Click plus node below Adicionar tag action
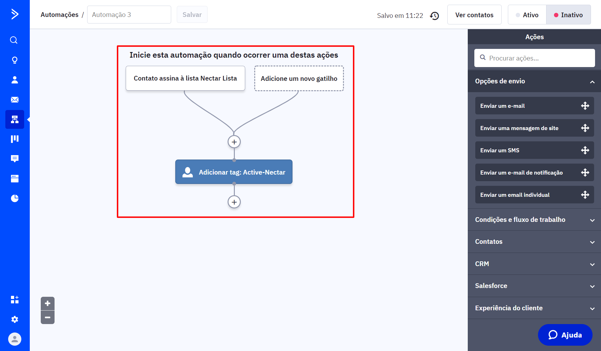The width and height of the screenshot is (601, 351). (234, 202)
